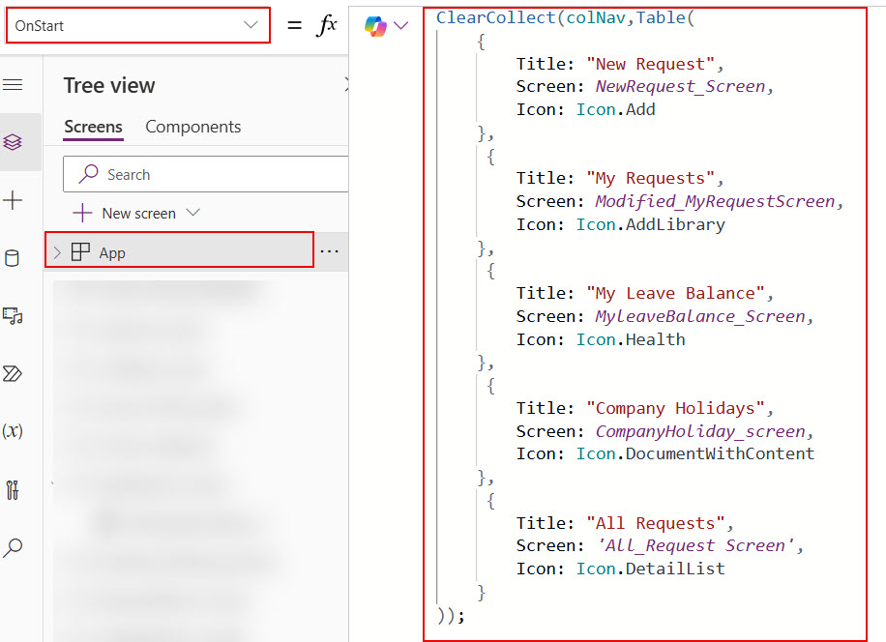The width and height of the screenshot is (886, 642).
Task: Click Icon.AddLibrary value in formula
Action: 650,224
